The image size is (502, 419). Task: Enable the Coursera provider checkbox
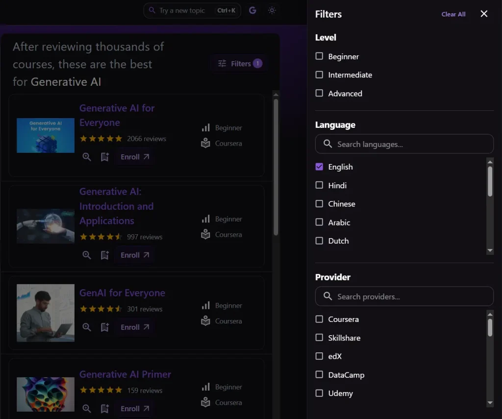point(319,319)
